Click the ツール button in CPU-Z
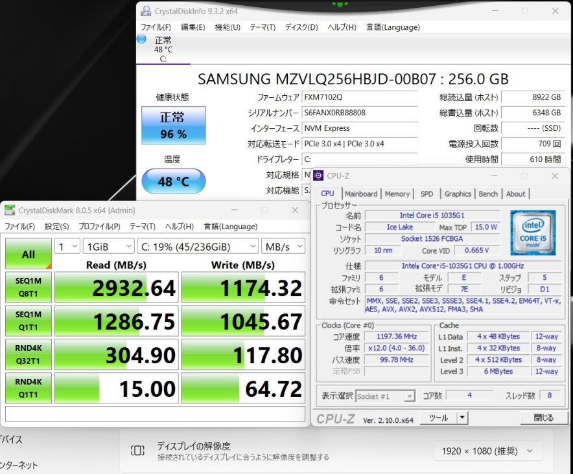The image size is (573, 474). tap(438, 418)
